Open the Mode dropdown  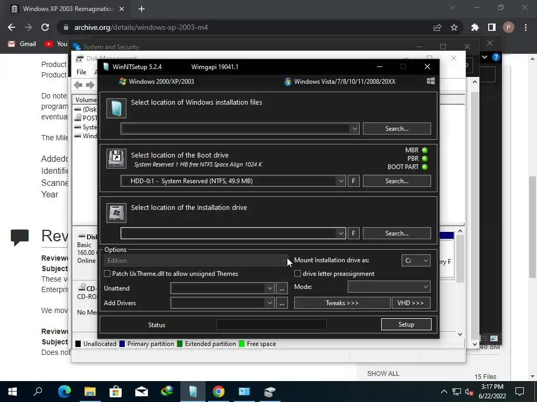pyautogui.click(x=389, y=287)
